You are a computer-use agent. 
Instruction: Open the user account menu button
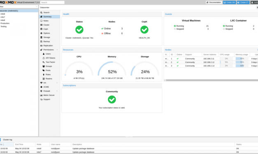(x=254, y=2)
